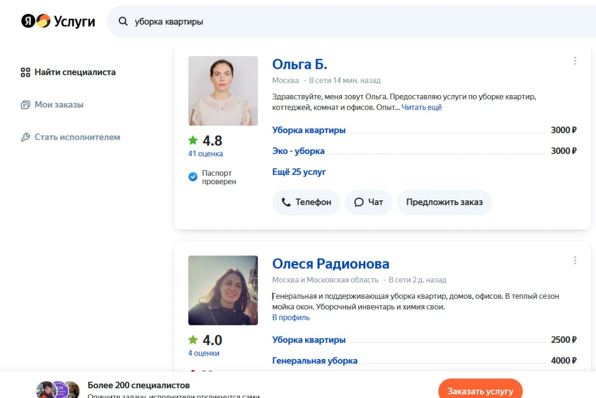Click the В сети 14 мин. назад status
This screenshot has width=596, height=398.
coord(345,81)
